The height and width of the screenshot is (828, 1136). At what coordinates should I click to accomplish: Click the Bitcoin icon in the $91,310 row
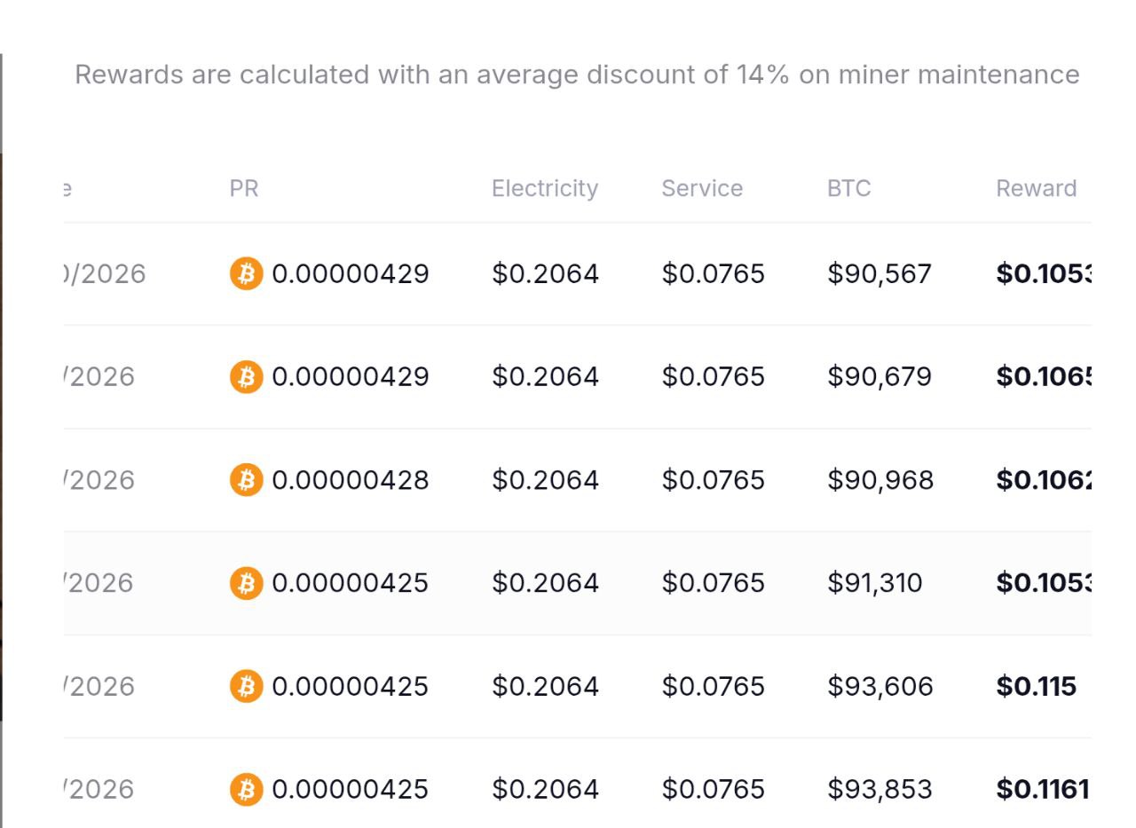pos(246,583)
